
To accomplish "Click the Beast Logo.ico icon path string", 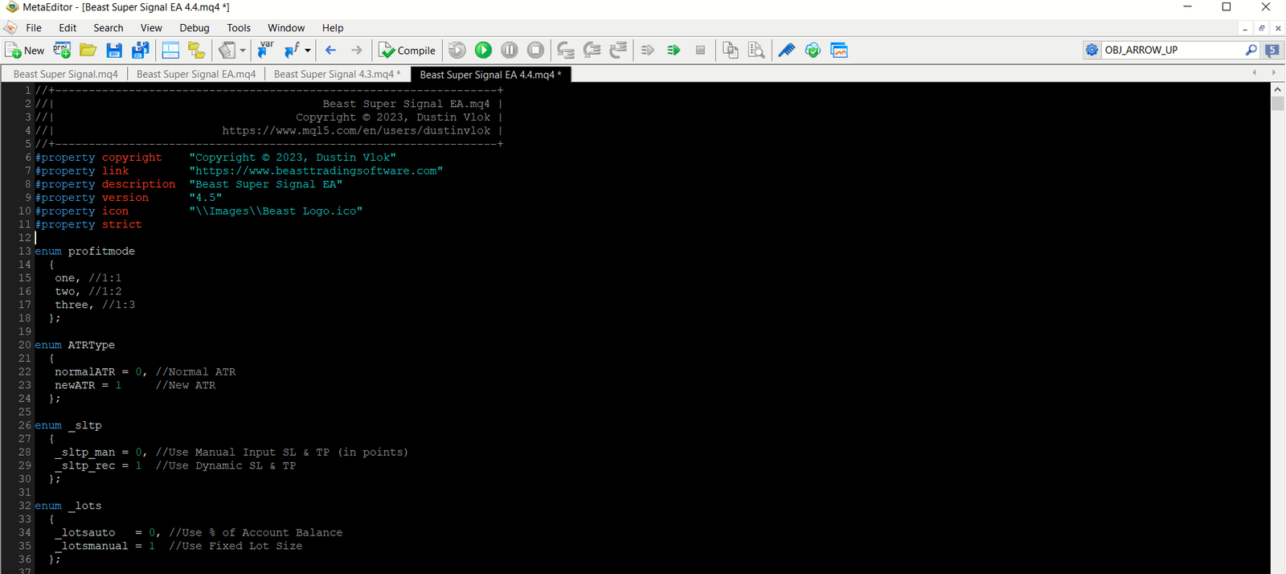I will [276, 211].
